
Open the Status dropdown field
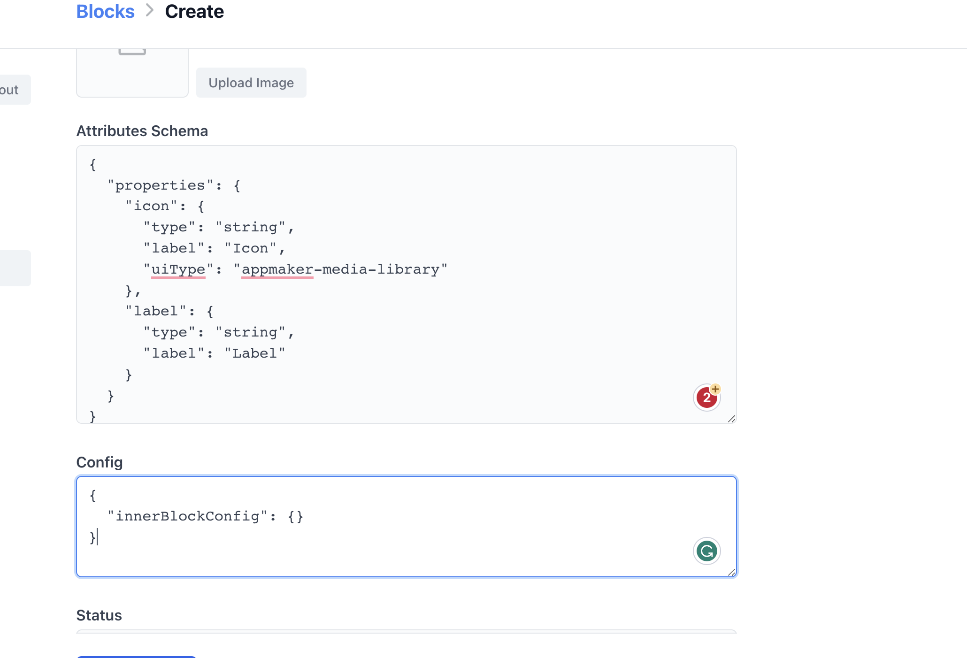coord(406,631)
